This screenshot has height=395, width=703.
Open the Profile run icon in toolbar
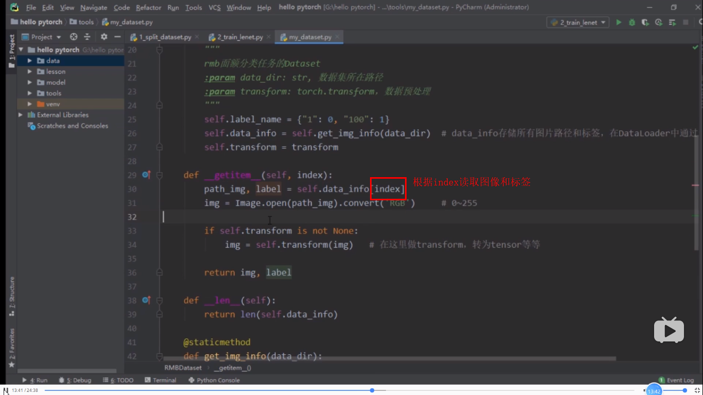659,22
